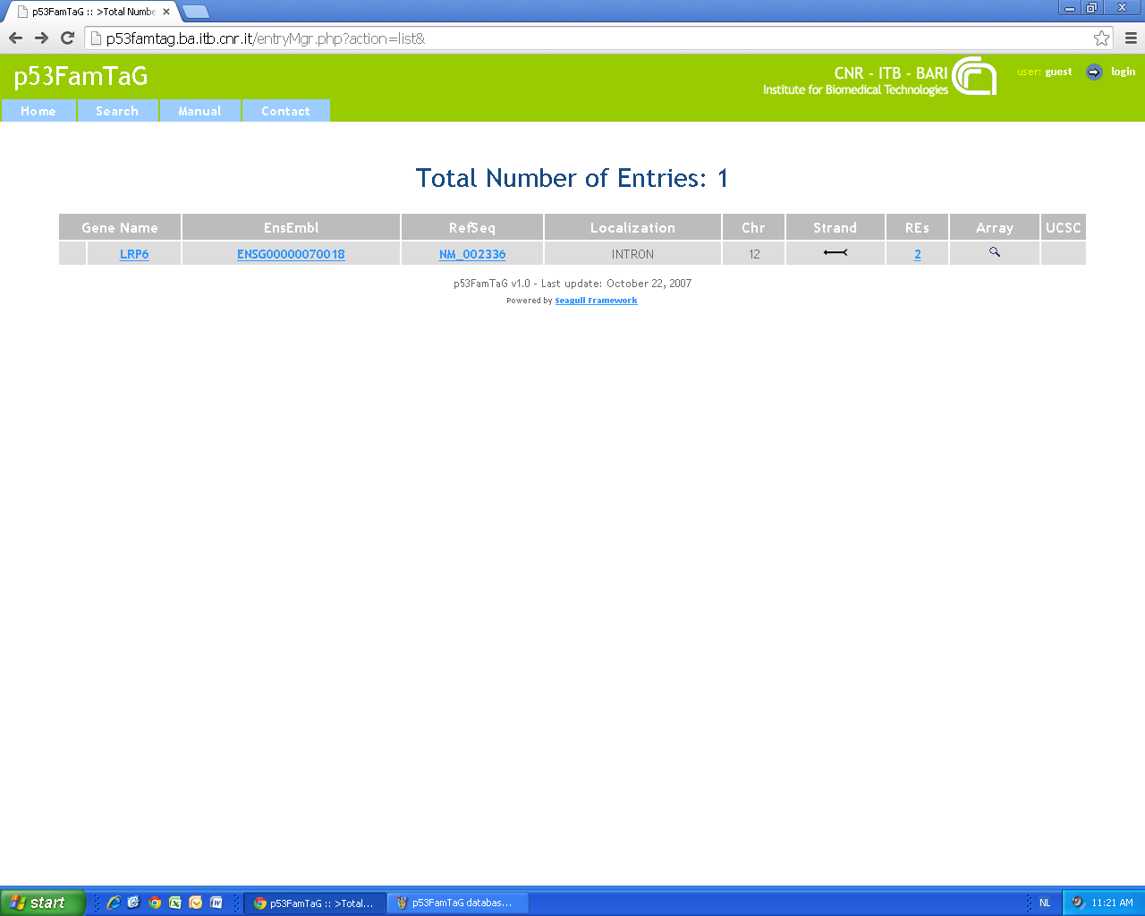The width and height of the screenshot is (1145, 916).
Task: Follow the ENSG00000070018 EnsEmbl link
Action: click(291, 254)
